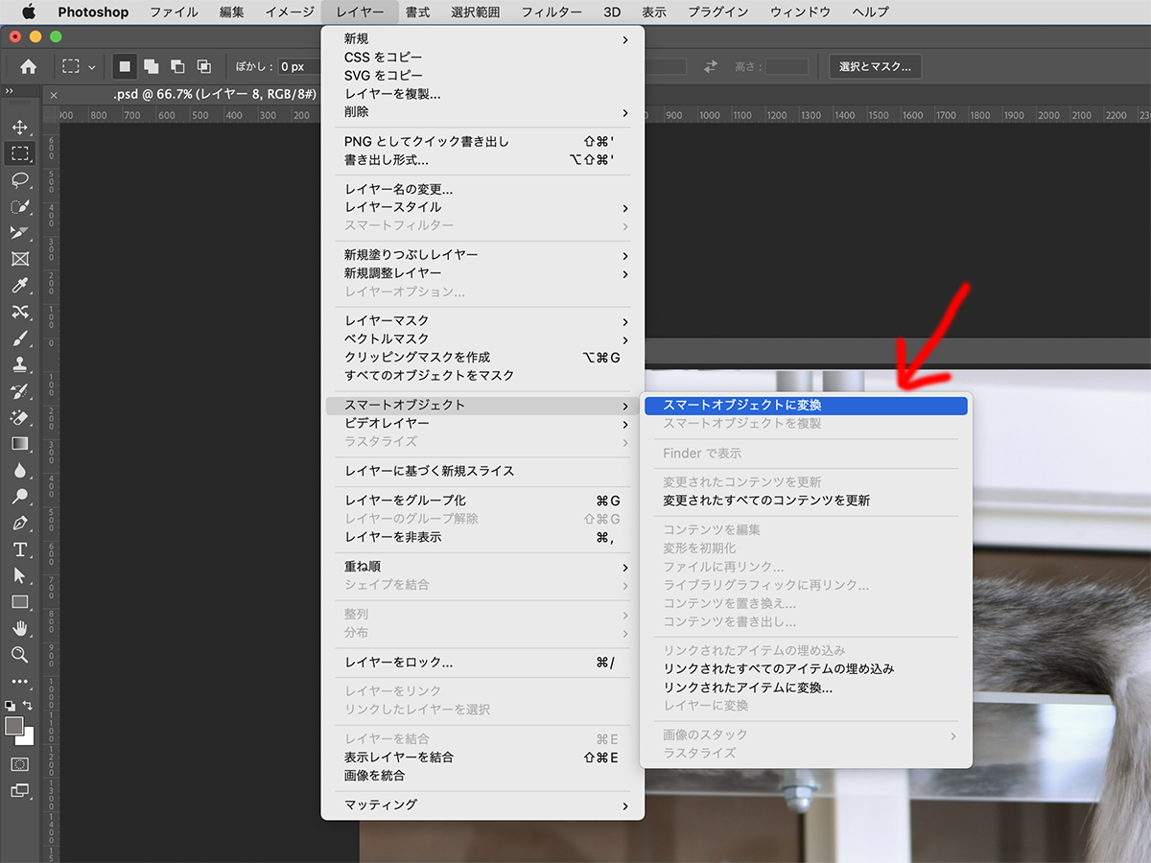The image size is (1151, 863).
Task: Choose スマートオブジェクトに変換 from submenu
Action: pyautogui.click(x=806, y=406)
